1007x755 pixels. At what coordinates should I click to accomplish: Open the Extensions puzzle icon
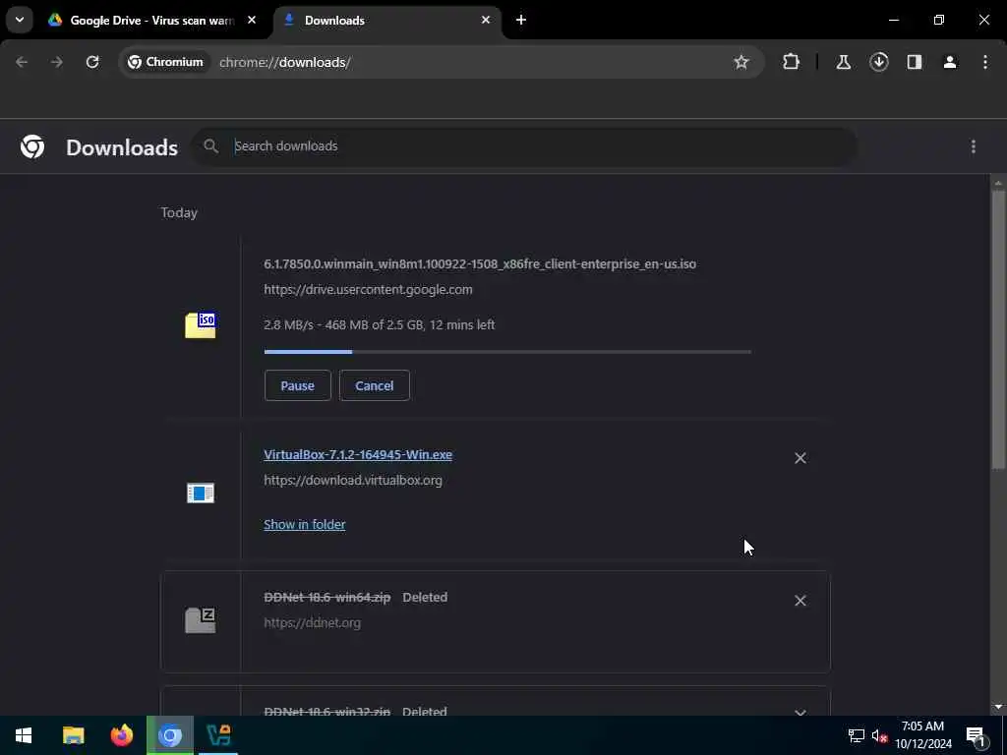tap(792, 62)
